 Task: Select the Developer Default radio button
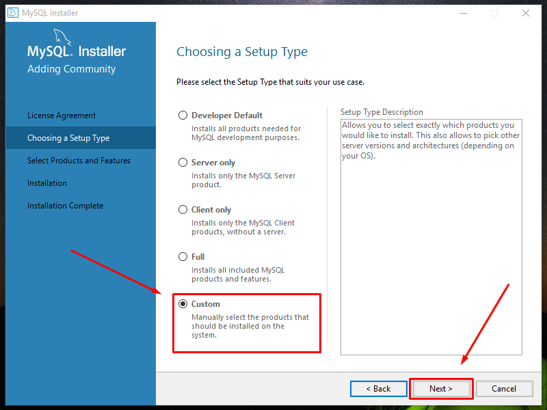183,115
